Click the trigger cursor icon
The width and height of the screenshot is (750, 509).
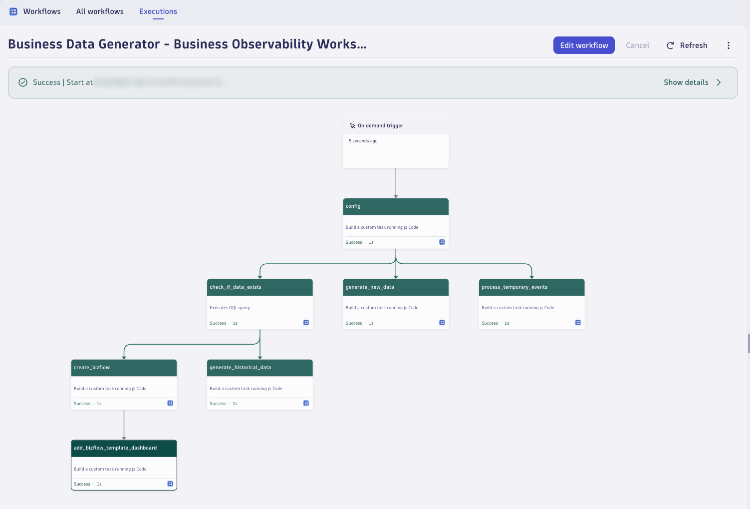pos(353,126)
